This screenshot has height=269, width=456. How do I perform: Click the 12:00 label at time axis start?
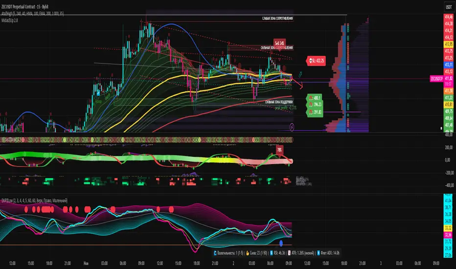12,264
